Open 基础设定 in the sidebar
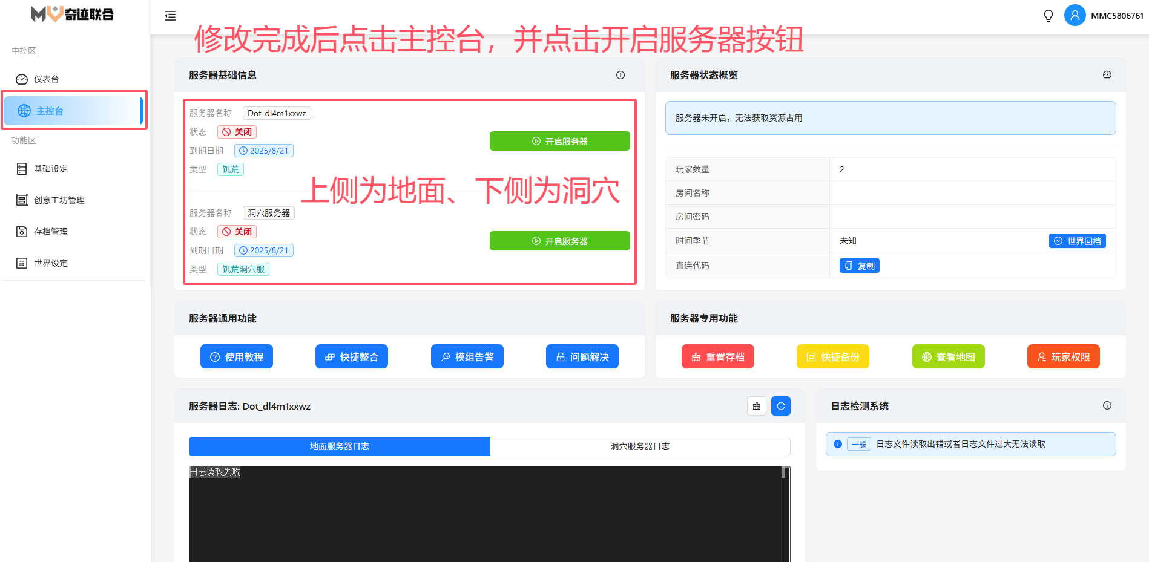The height and width of the screenshot is (562, 1149). click(x=51, y=169)
